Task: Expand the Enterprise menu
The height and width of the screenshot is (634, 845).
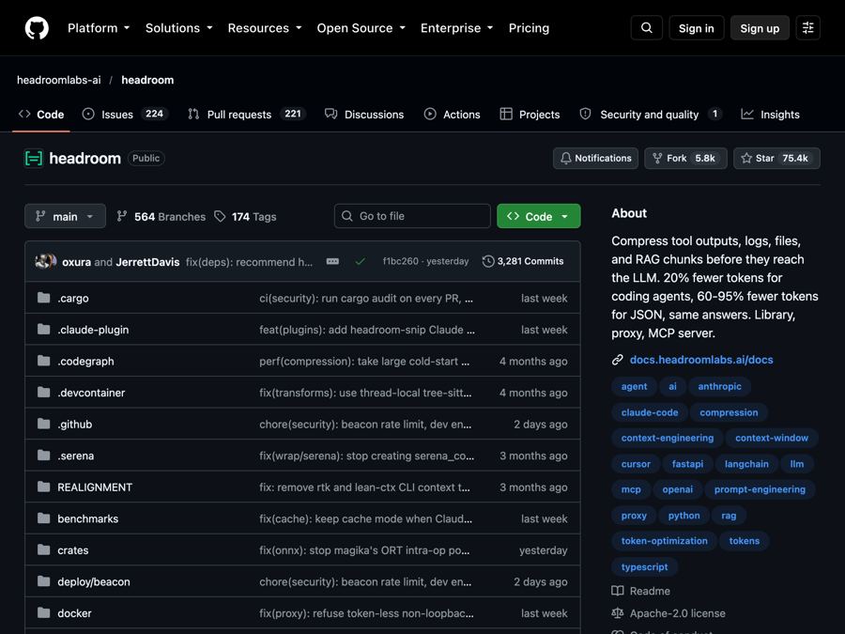Action: pos(457,28)
